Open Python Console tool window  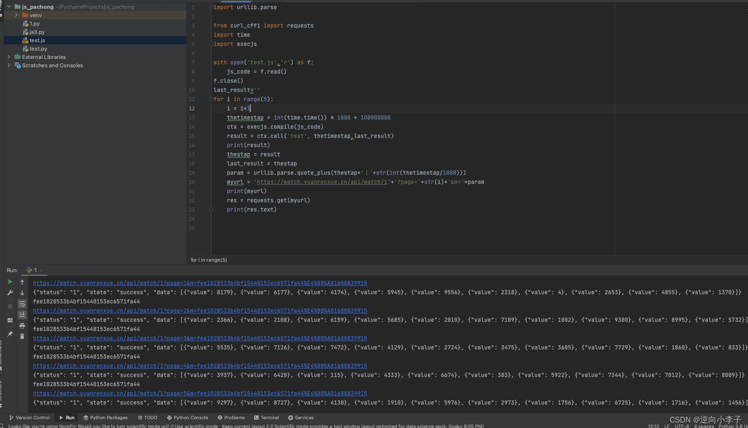(x=188, y=418)
